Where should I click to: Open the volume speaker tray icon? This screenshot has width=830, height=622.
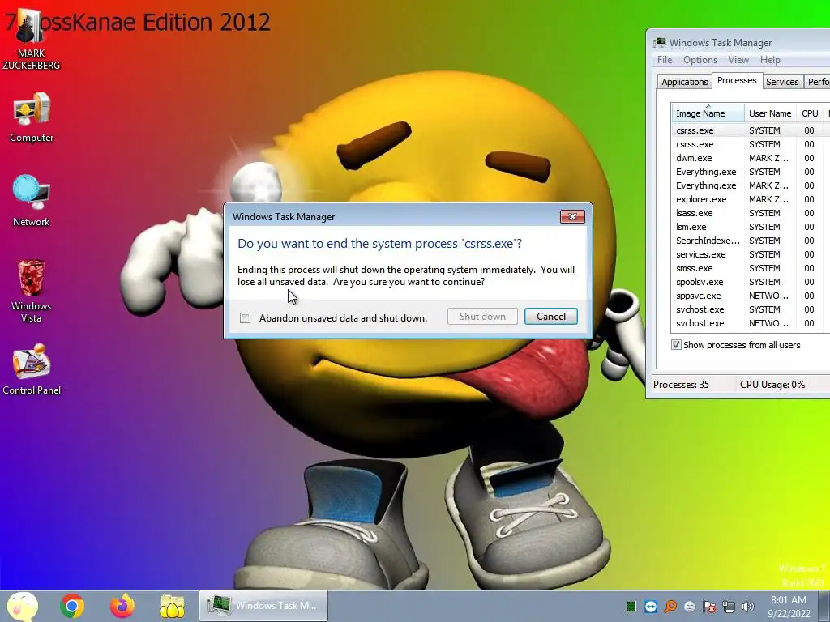point(748,606)
